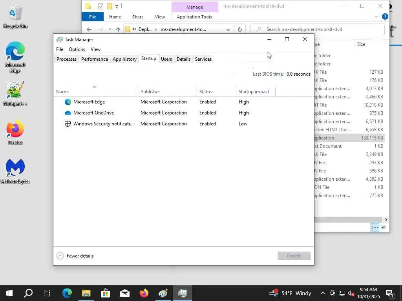The width and height of the screenshot is (402, 301).
Task: Expand the File Explorer ribbon chevron
Action: coord(376,16)
